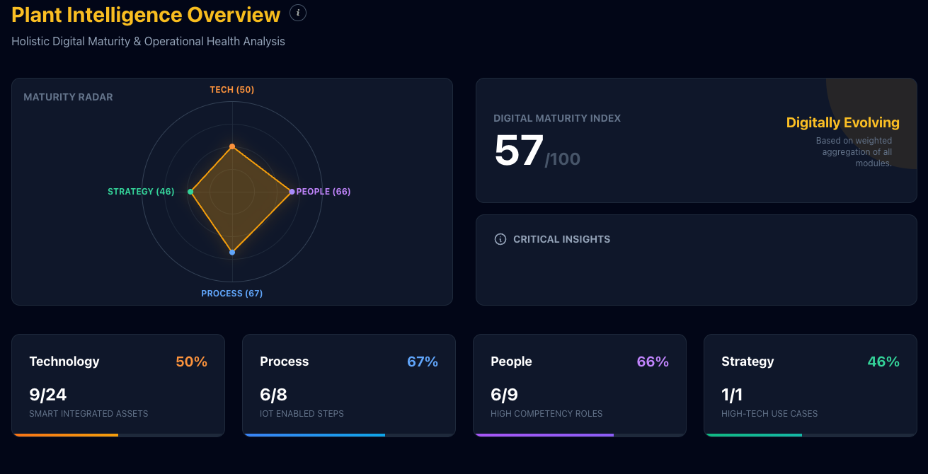Click the green STRATEGY point on radar
This screenshot has width=928, height=474.
(190, 192)
